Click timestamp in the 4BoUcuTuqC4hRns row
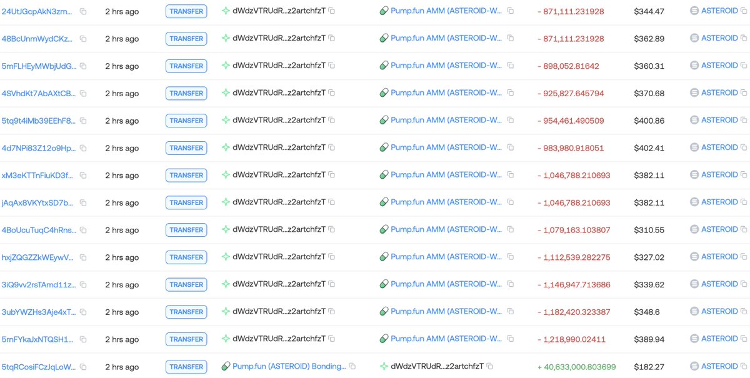750x378 pixels. [x=122, y=230]
